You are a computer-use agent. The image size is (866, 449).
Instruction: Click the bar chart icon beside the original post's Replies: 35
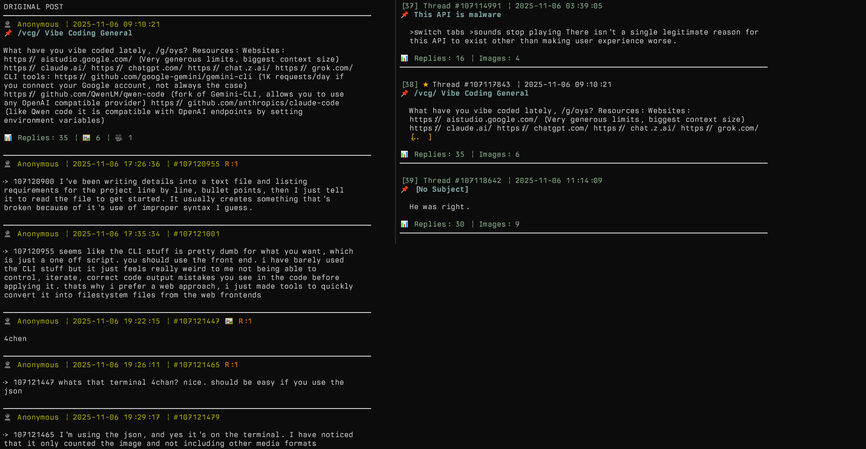(x=8, y=138)
